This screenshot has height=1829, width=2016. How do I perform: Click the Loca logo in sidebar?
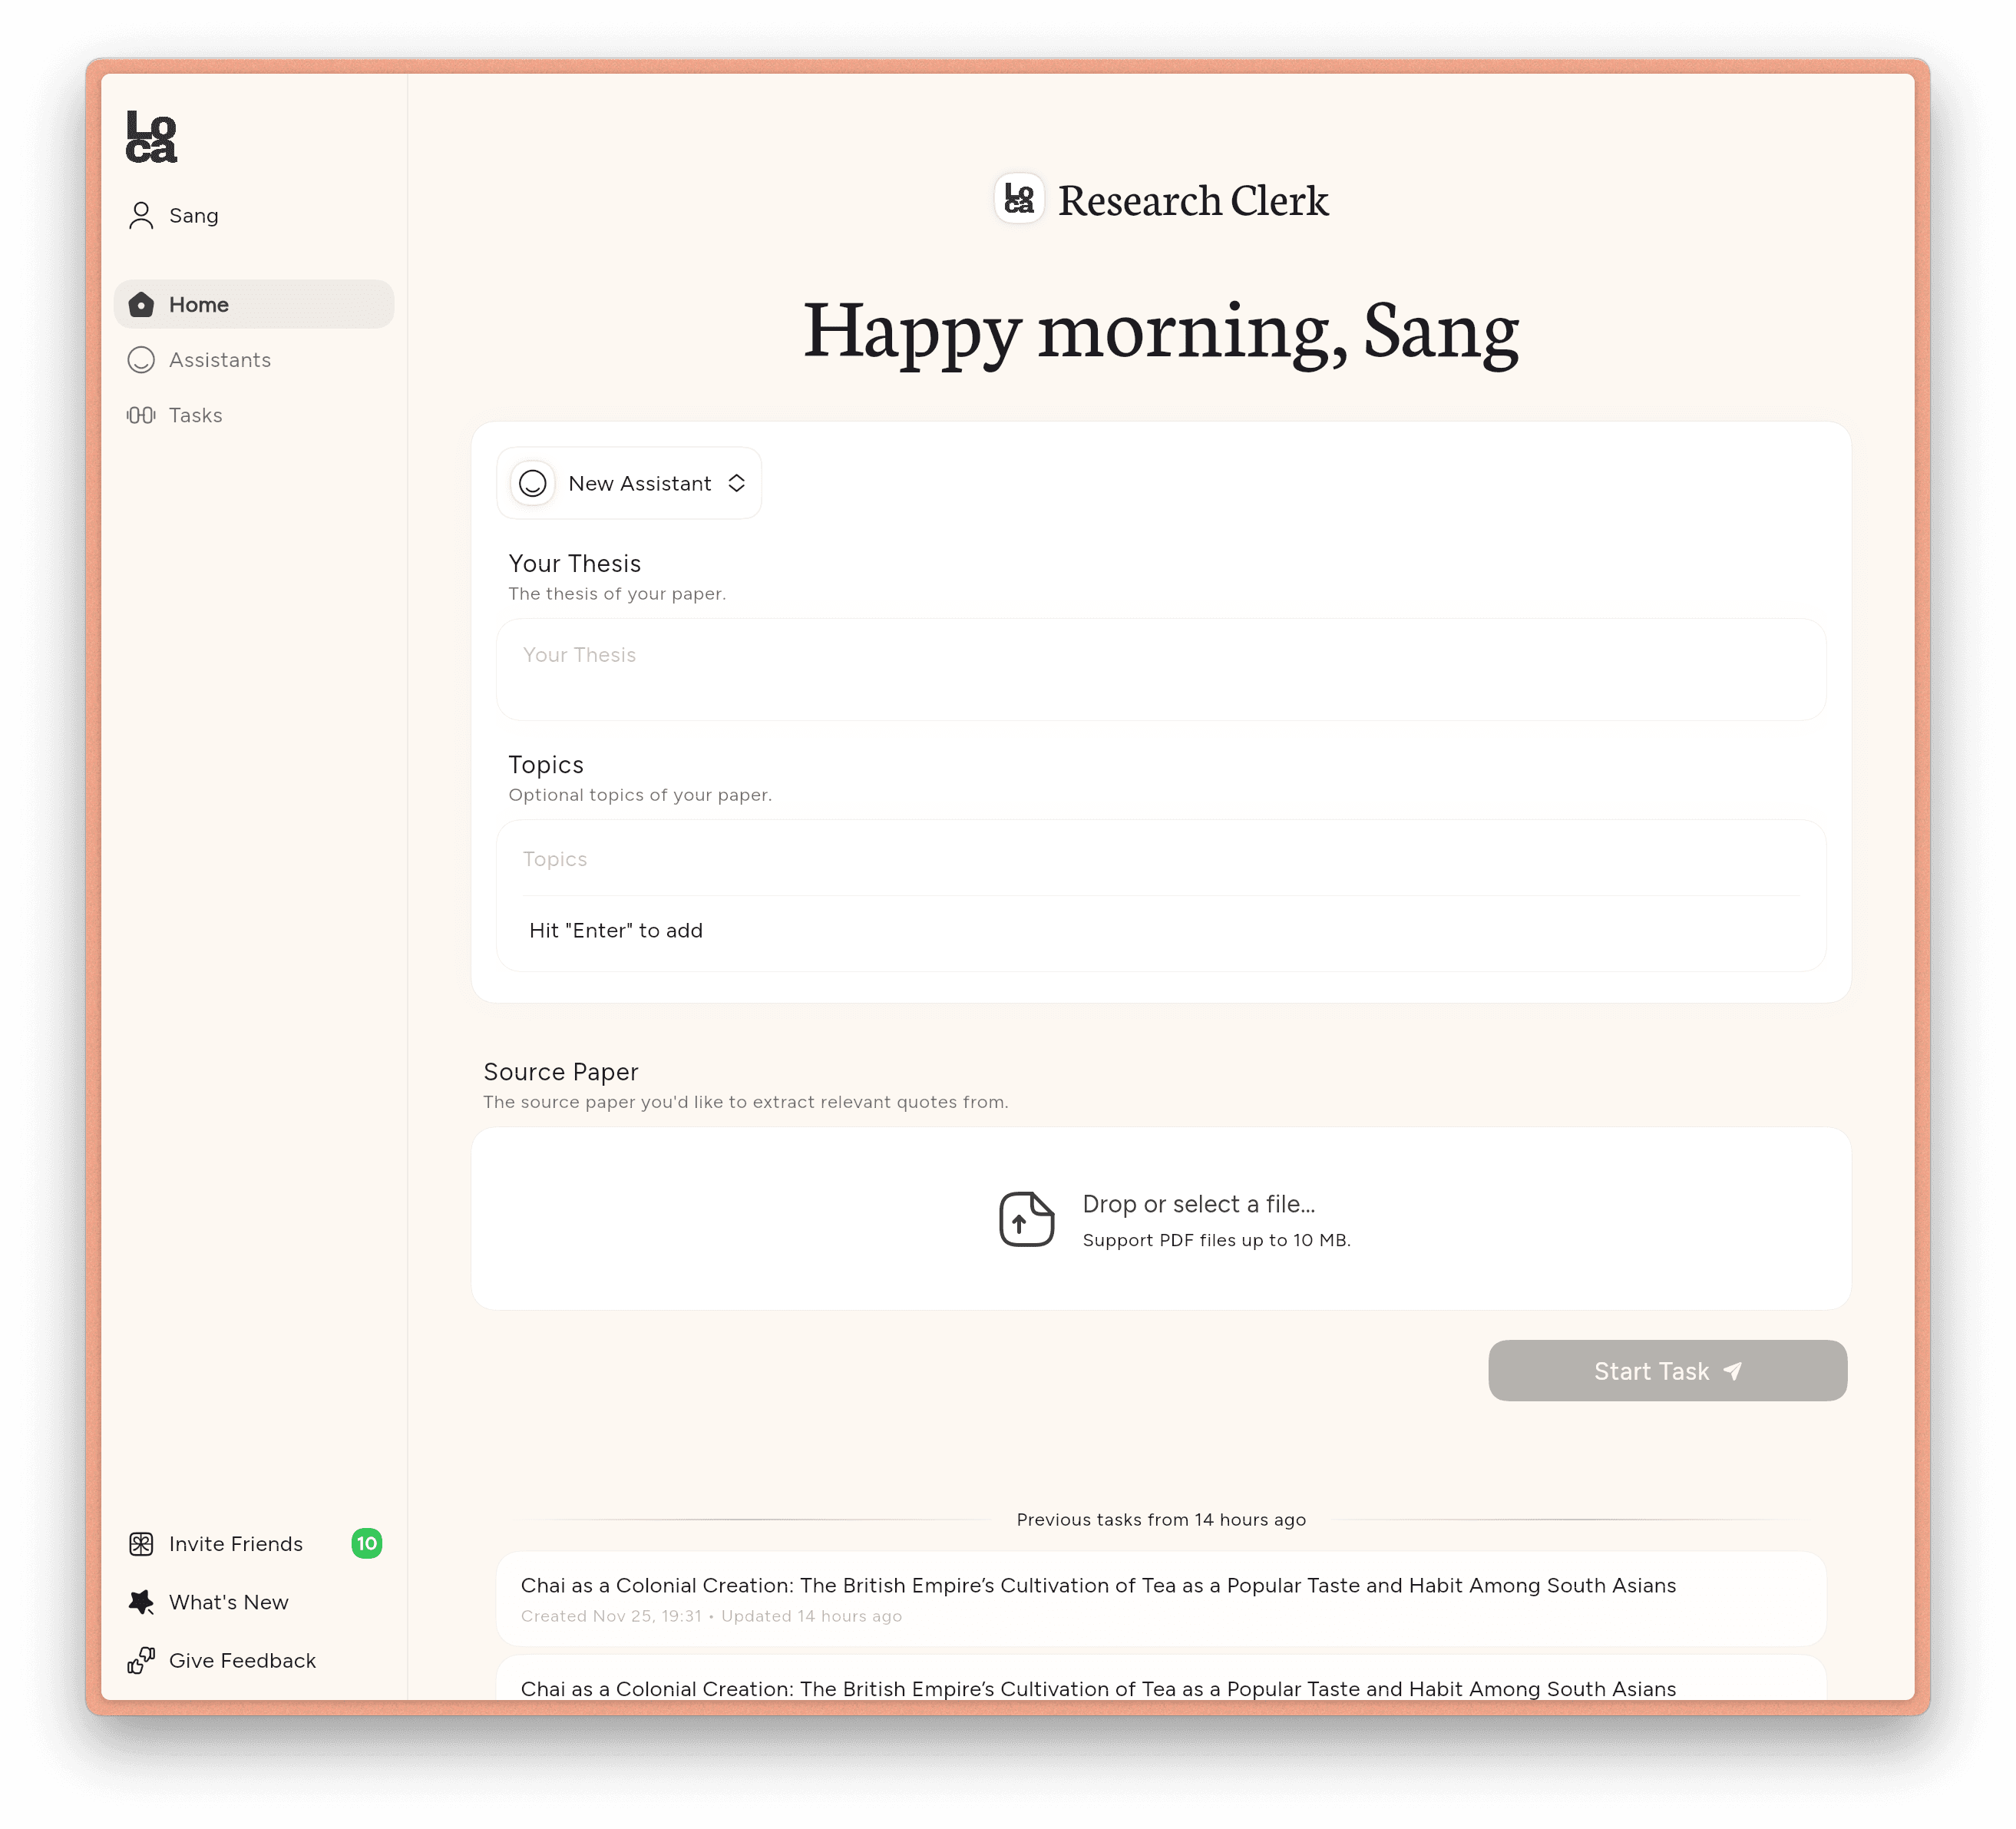[x=151, y=137]
